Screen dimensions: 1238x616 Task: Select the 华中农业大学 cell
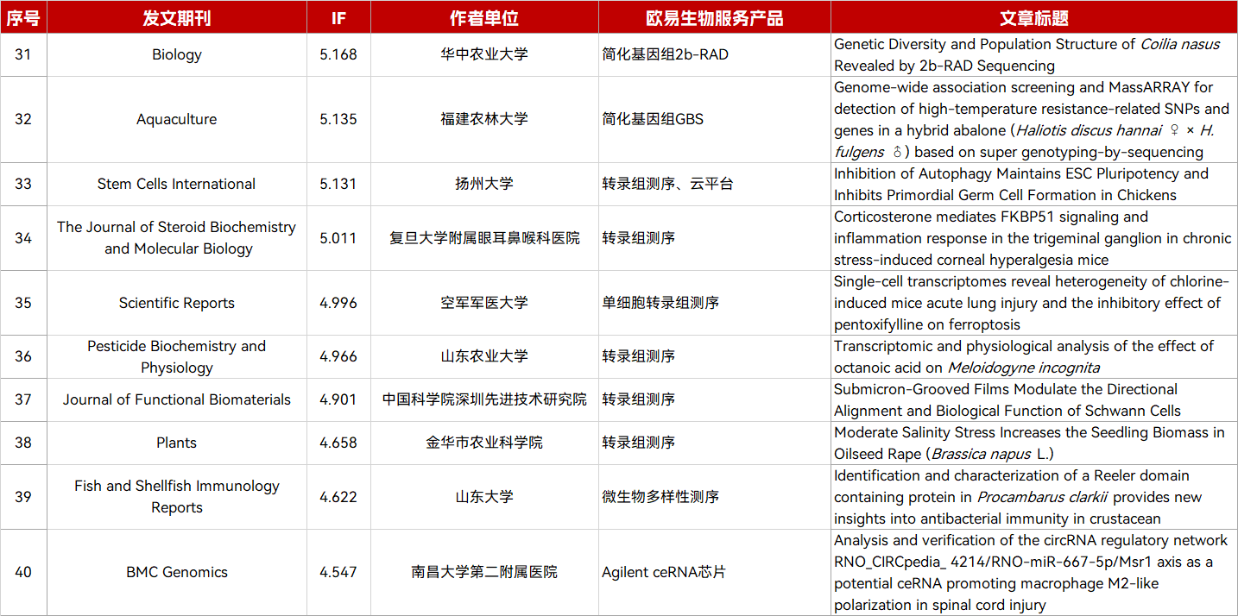484,55
